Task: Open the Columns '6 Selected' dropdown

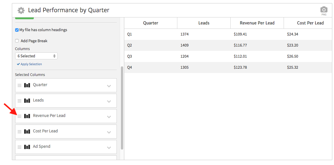Action: (36, 56)
